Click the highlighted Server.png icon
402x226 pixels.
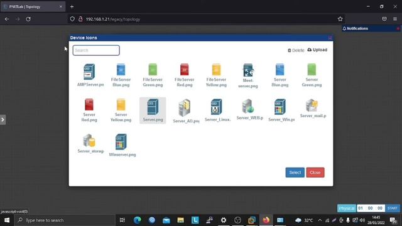tap(153, 110)
